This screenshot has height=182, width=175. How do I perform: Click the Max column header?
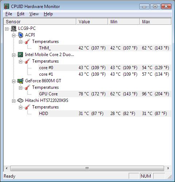coord(155,21)
